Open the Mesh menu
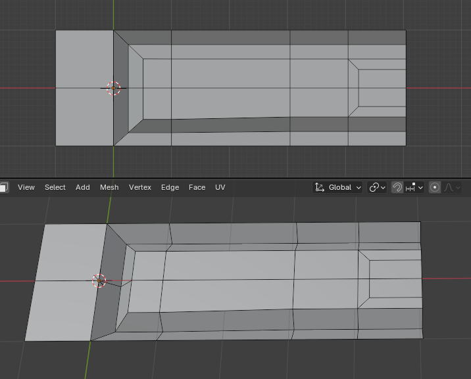This screenshot has width=471, height=379. coord(109,187)
